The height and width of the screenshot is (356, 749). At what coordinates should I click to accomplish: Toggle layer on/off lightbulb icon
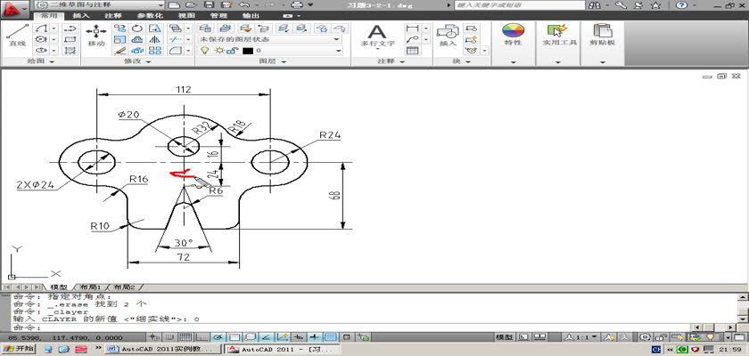(205, 50)
